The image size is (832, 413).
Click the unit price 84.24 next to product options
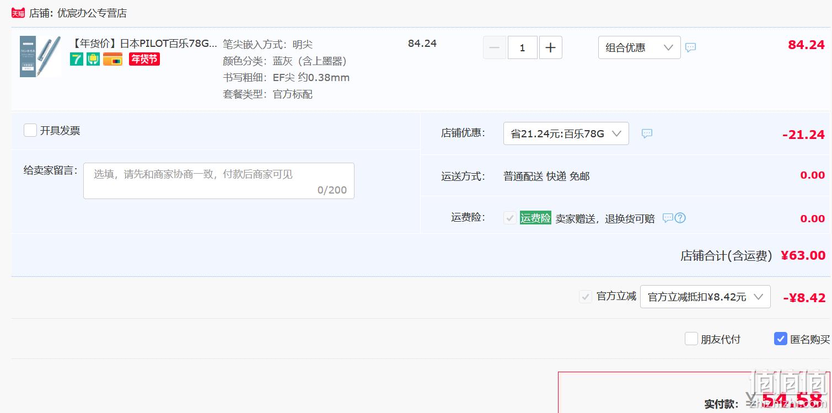tap(422, 44)
